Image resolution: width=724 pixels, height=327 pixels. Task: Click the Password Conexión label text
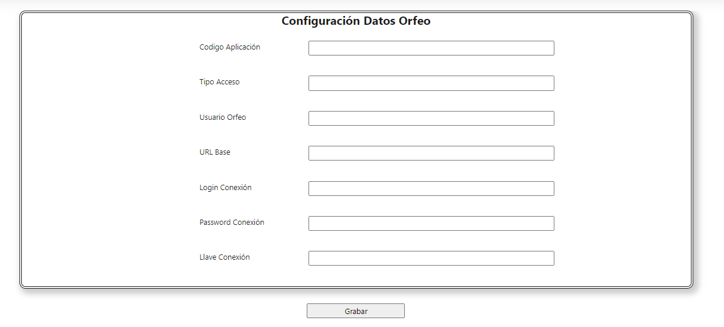pyautogui.click(x=232, y=223)
